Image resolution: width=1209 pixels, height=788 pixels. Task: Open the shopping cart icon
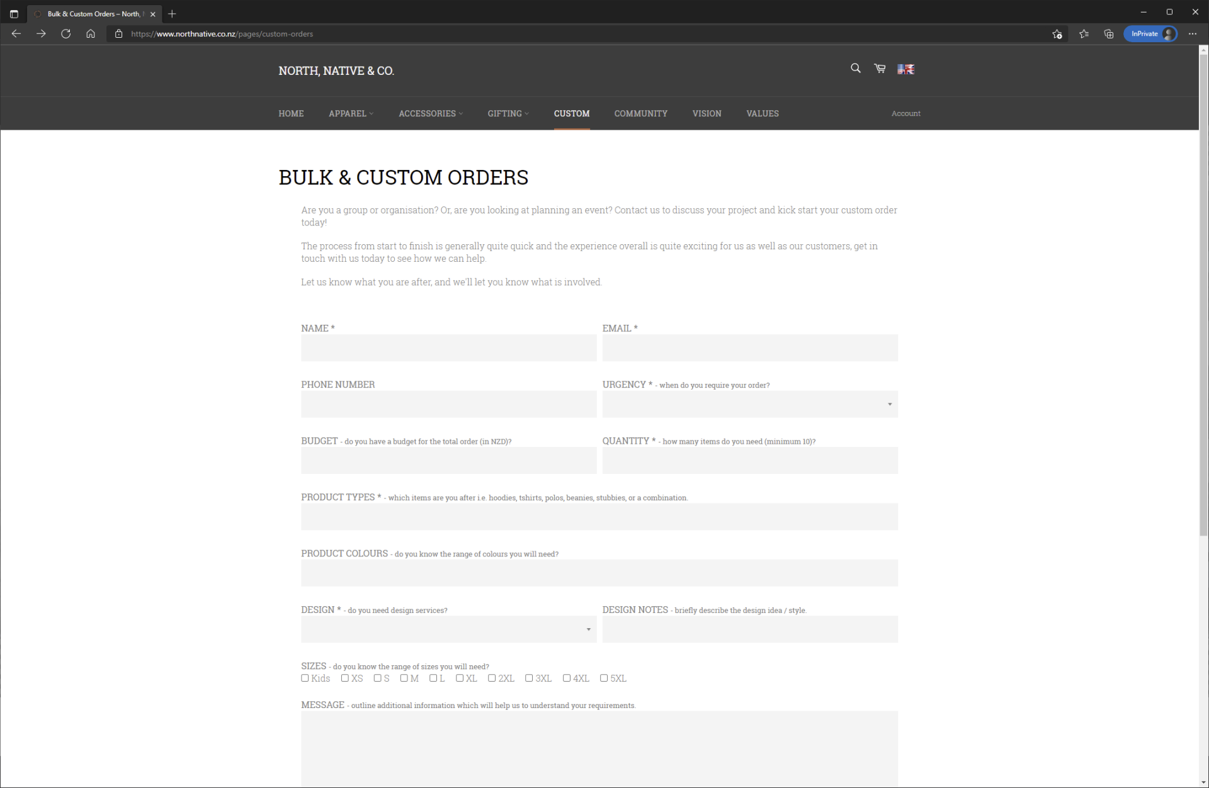point(880,69)
